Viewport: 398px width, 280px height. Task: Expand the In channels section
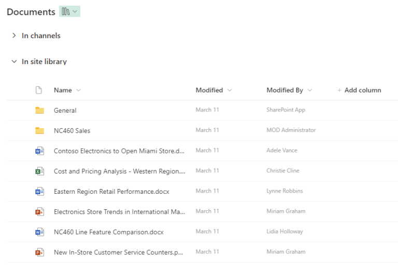[x=14, y=36]
